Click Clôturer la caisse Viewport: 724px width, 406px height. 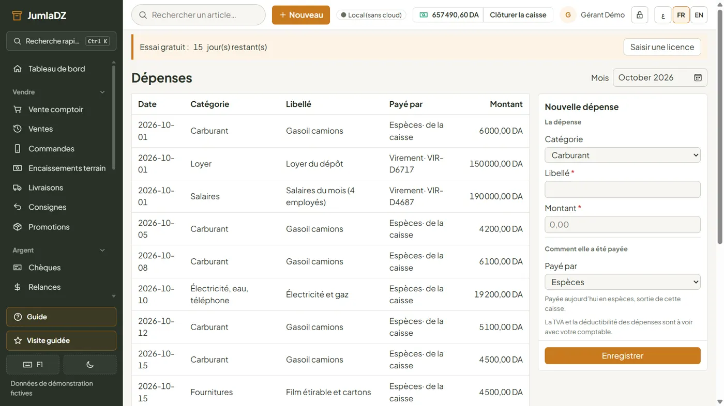coord(518,15)
